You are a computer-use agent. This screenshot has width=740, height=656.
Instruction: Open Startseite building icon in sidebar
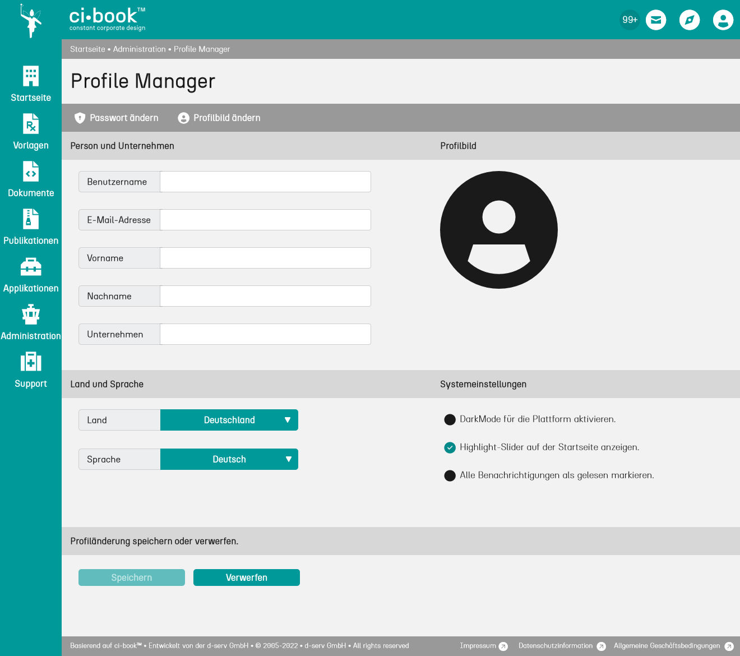(x=31, y=76)
